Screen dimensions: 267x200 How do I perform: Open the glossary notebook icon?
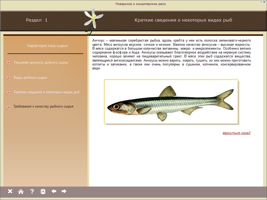pos(43,191)
